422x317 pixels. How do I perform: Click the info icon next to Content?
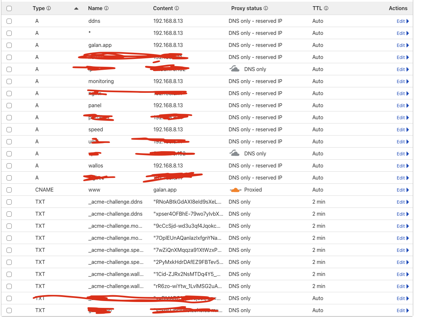click(177, 8)
